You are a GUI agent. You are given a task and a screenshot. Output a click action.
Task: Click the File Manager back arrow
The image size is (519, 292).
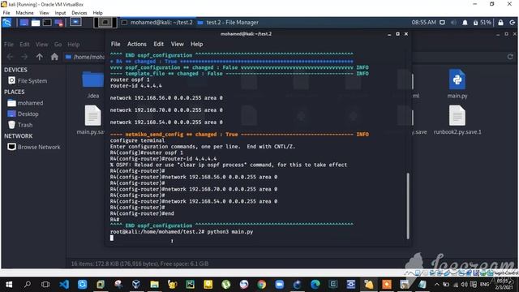click(x=10, y=57)
